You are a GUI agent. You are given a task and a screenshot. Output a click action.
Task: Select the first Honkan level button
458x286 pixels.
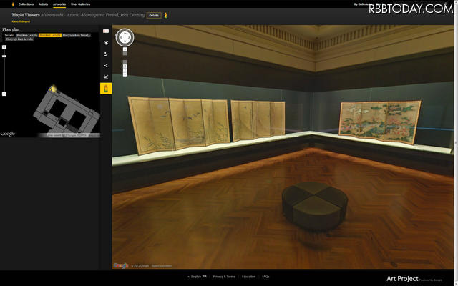pos(26,35)
